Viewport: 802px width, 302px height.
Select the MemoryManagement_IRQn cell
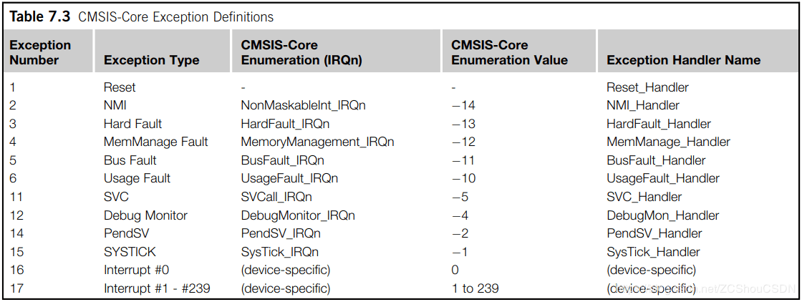pos(317,142)
